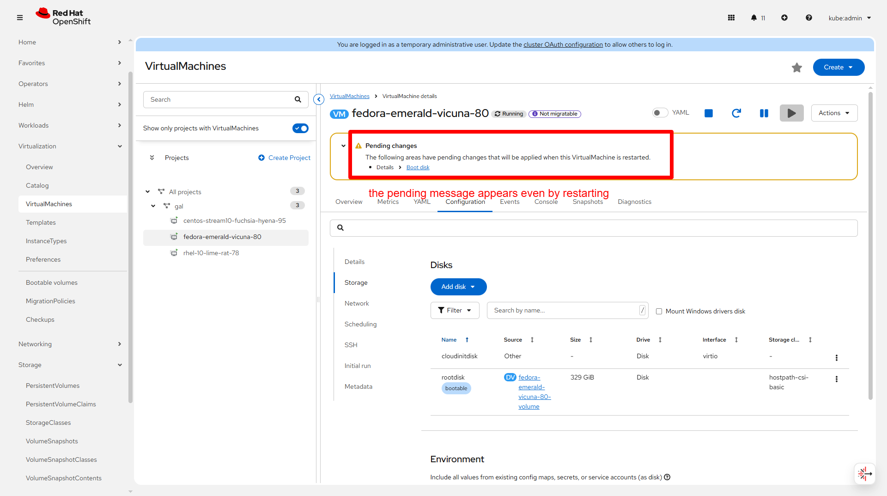Open the kube:admin user menu
This screenshot has height=496, width=887.
[850, 18]
